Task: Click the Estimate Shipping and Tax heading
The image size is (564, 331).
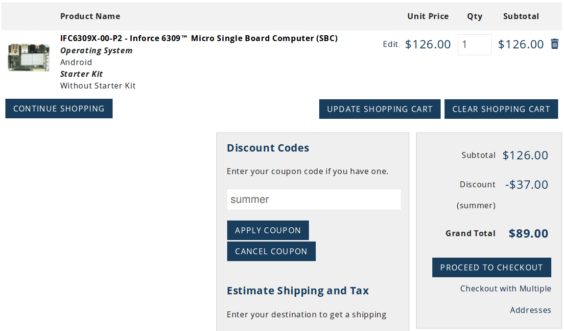Action: point(298,290)
